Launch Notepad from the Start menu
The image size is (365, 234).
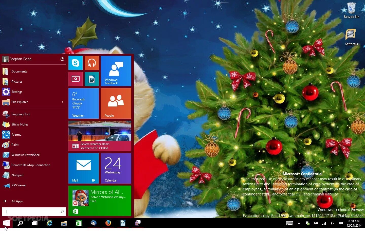(x=34, y=175)
